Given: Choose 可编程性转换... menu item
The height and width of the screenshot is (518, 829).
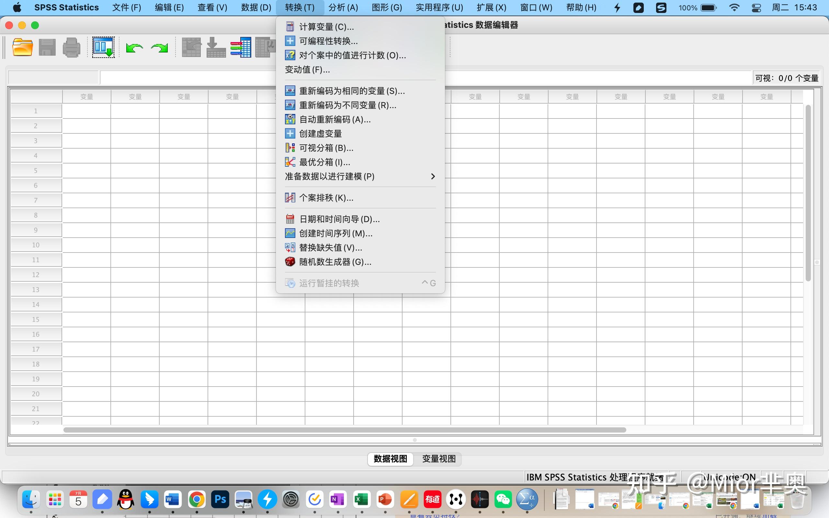Looking at the screenshot, I should pos(360,41).
